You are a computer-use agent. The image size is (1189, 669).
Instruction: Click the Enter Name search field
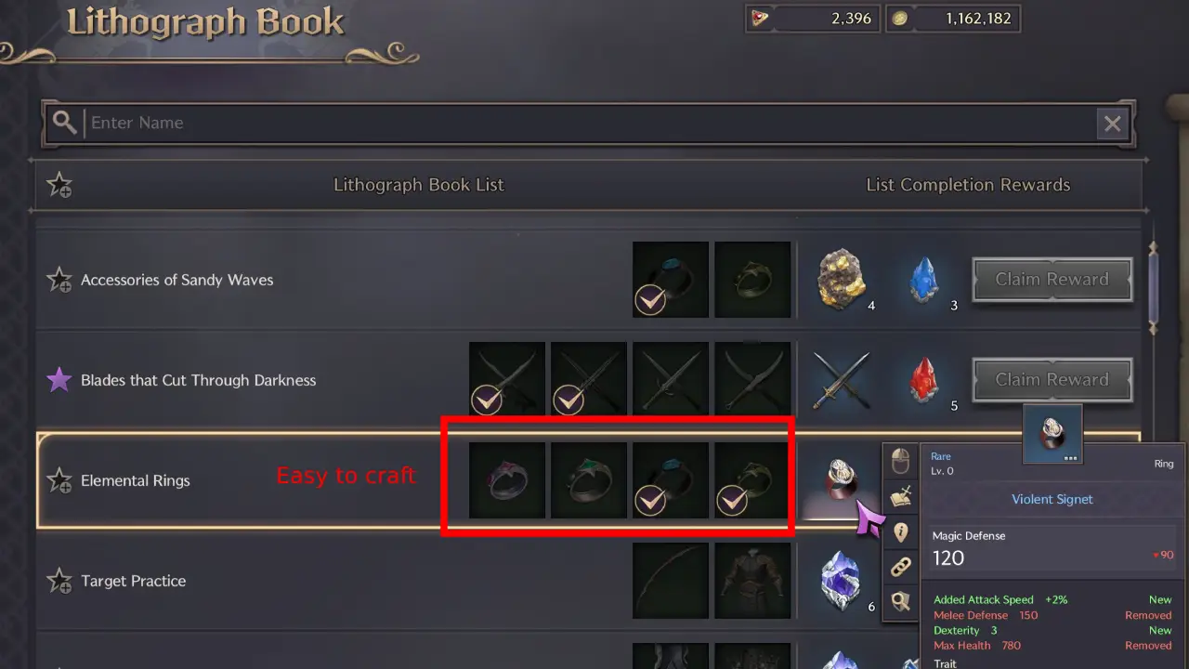(589, 123)
